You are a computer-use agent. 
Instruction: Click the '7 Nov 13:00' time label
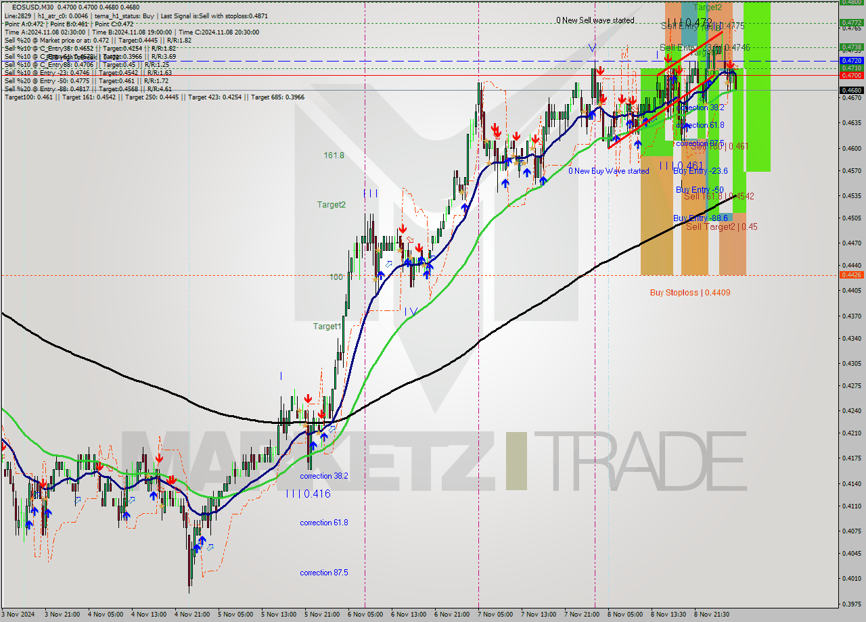tap(539, 615)
